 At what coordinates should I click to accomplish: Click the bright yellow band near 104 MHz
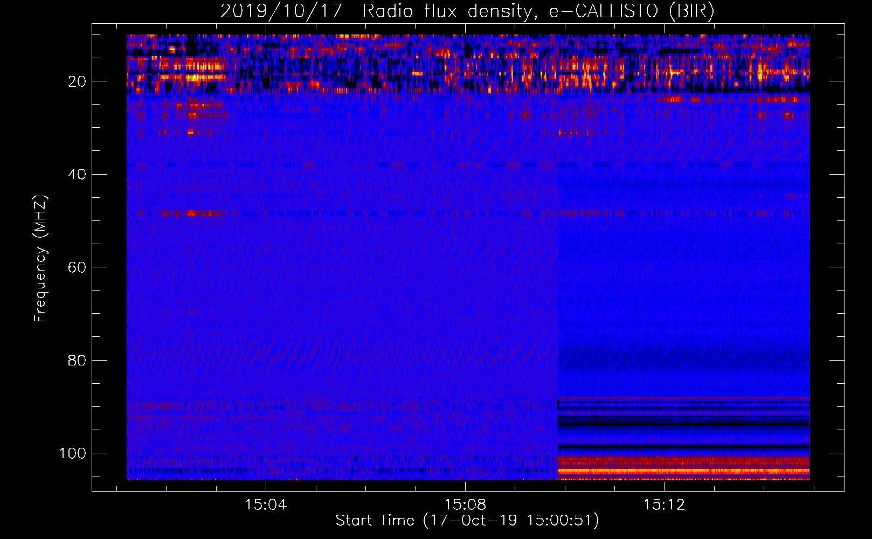point(683,471)
